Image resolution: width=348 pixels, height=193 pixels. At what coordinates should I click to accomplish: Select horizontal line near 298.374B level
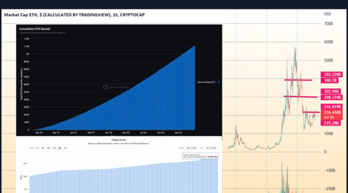coord(300,97)
